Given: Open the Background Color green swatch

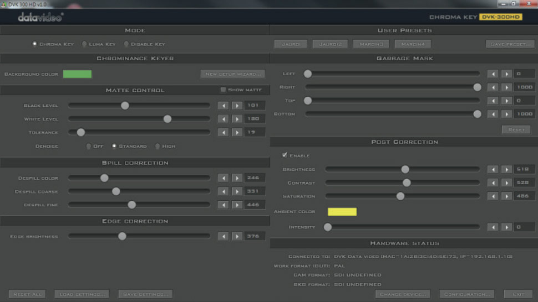Looking at the screenshot, I should coord(77,74).
